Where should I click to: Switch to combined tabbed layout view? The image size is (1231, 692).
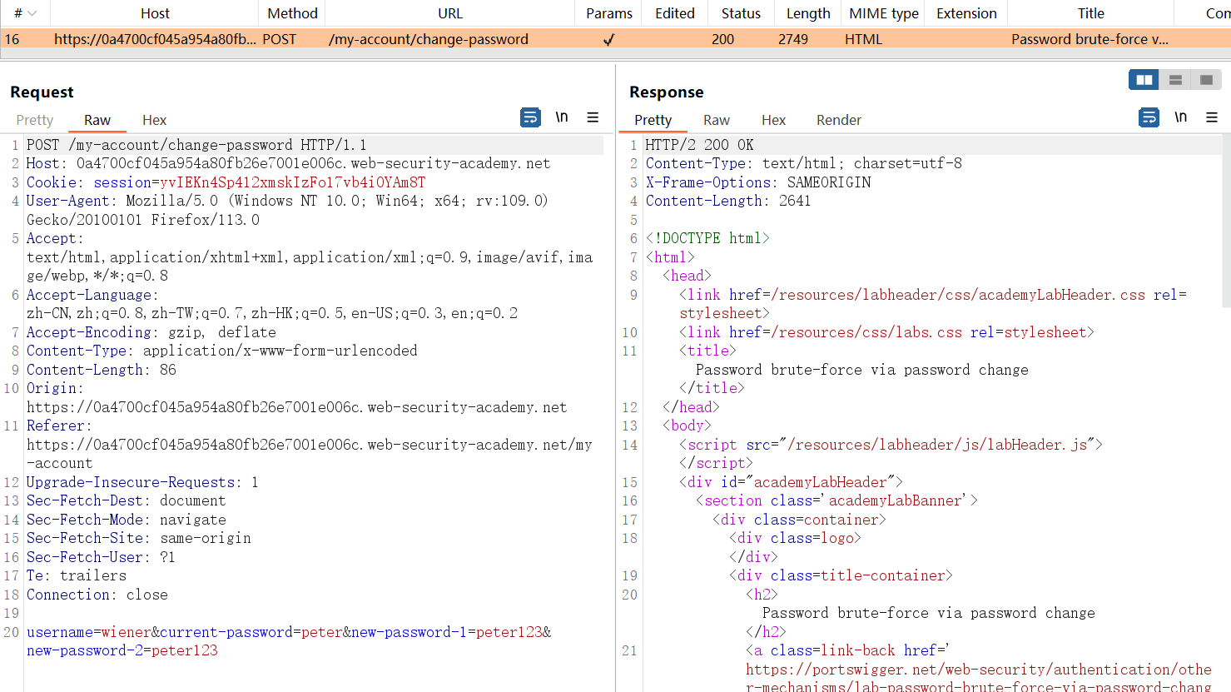(1206, 80)
